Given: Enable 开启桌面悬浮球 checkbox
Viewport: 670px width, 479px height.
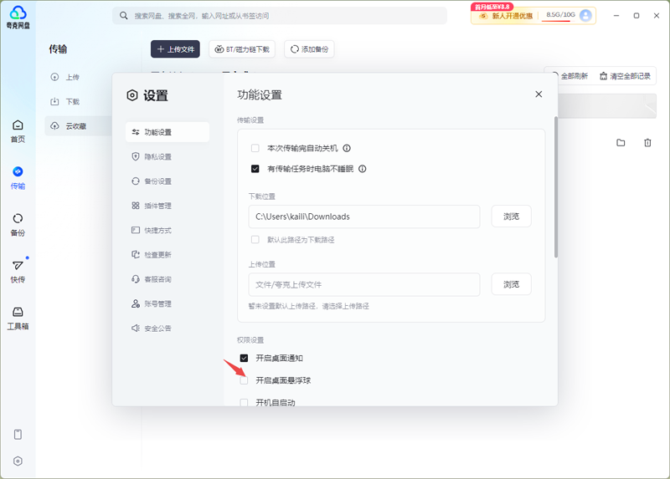Looking at the screenshot, I should coord(245,380).
